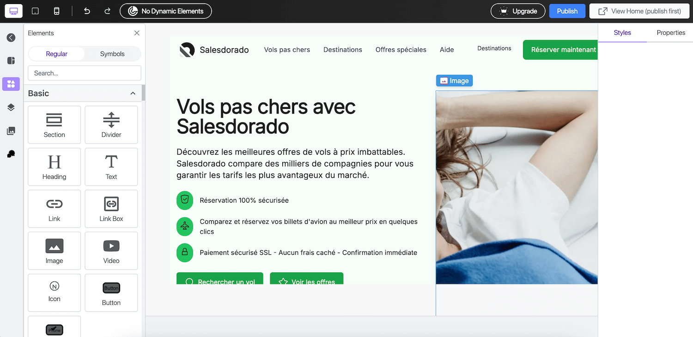Redo the last change
Image resolution: width=693 pixels, height=337 pixels.
pos(107,11)
